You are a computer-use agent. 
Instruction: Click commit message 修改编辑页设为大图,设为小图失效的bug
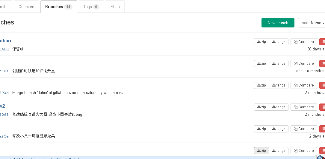click(x=47, y=114)
